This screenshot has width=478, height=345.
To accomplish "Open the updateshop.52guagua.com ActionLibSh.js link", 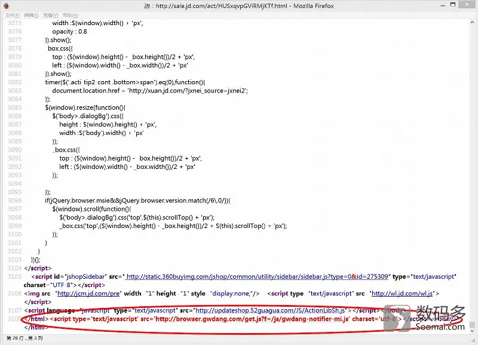I will click(x=270, y=310).
